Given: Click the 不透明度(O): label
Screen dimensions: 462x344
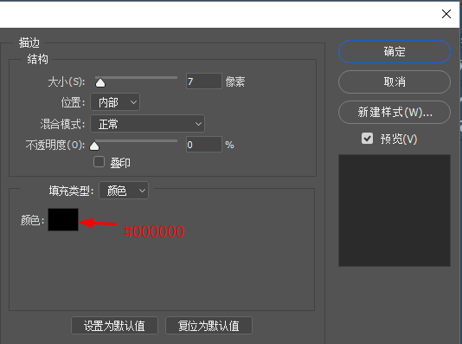Looking at the screenshot, I should [55, 145].
